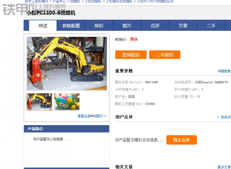Image resolution: width=231 pixels, height=169 pixels.
Task: Click engine model 小松Komatsu SAA6D170
Action: pos(211,82)
